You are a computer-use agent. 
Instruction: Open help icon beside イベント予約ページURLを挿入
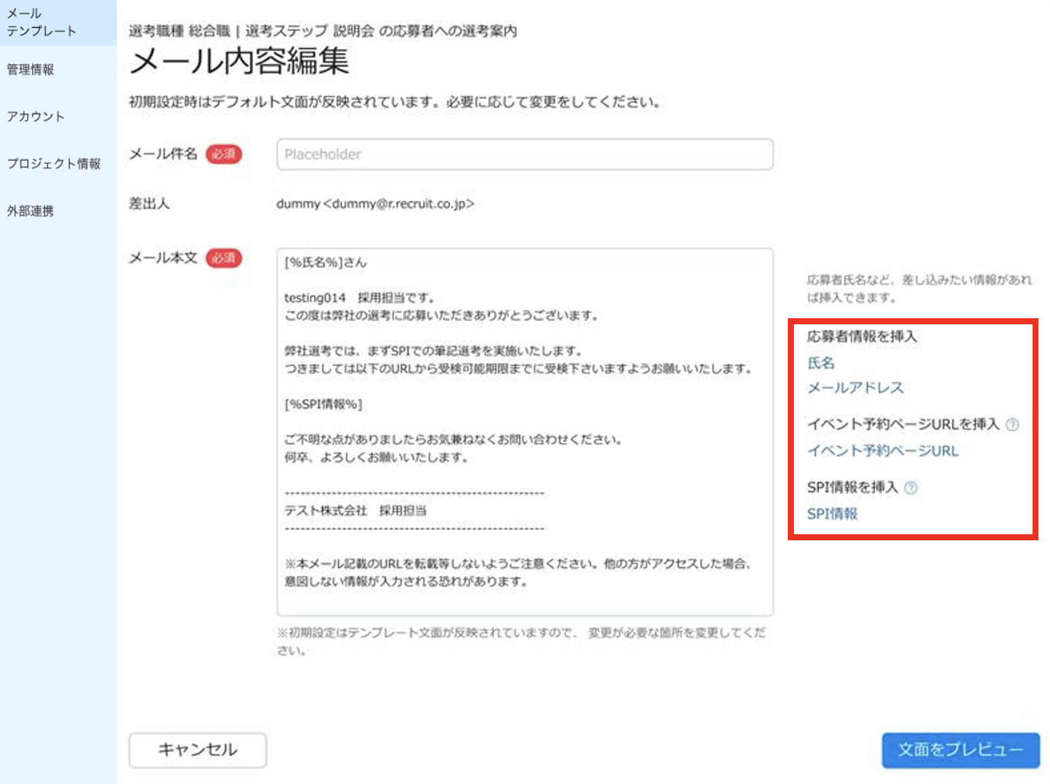(1012, 425)
